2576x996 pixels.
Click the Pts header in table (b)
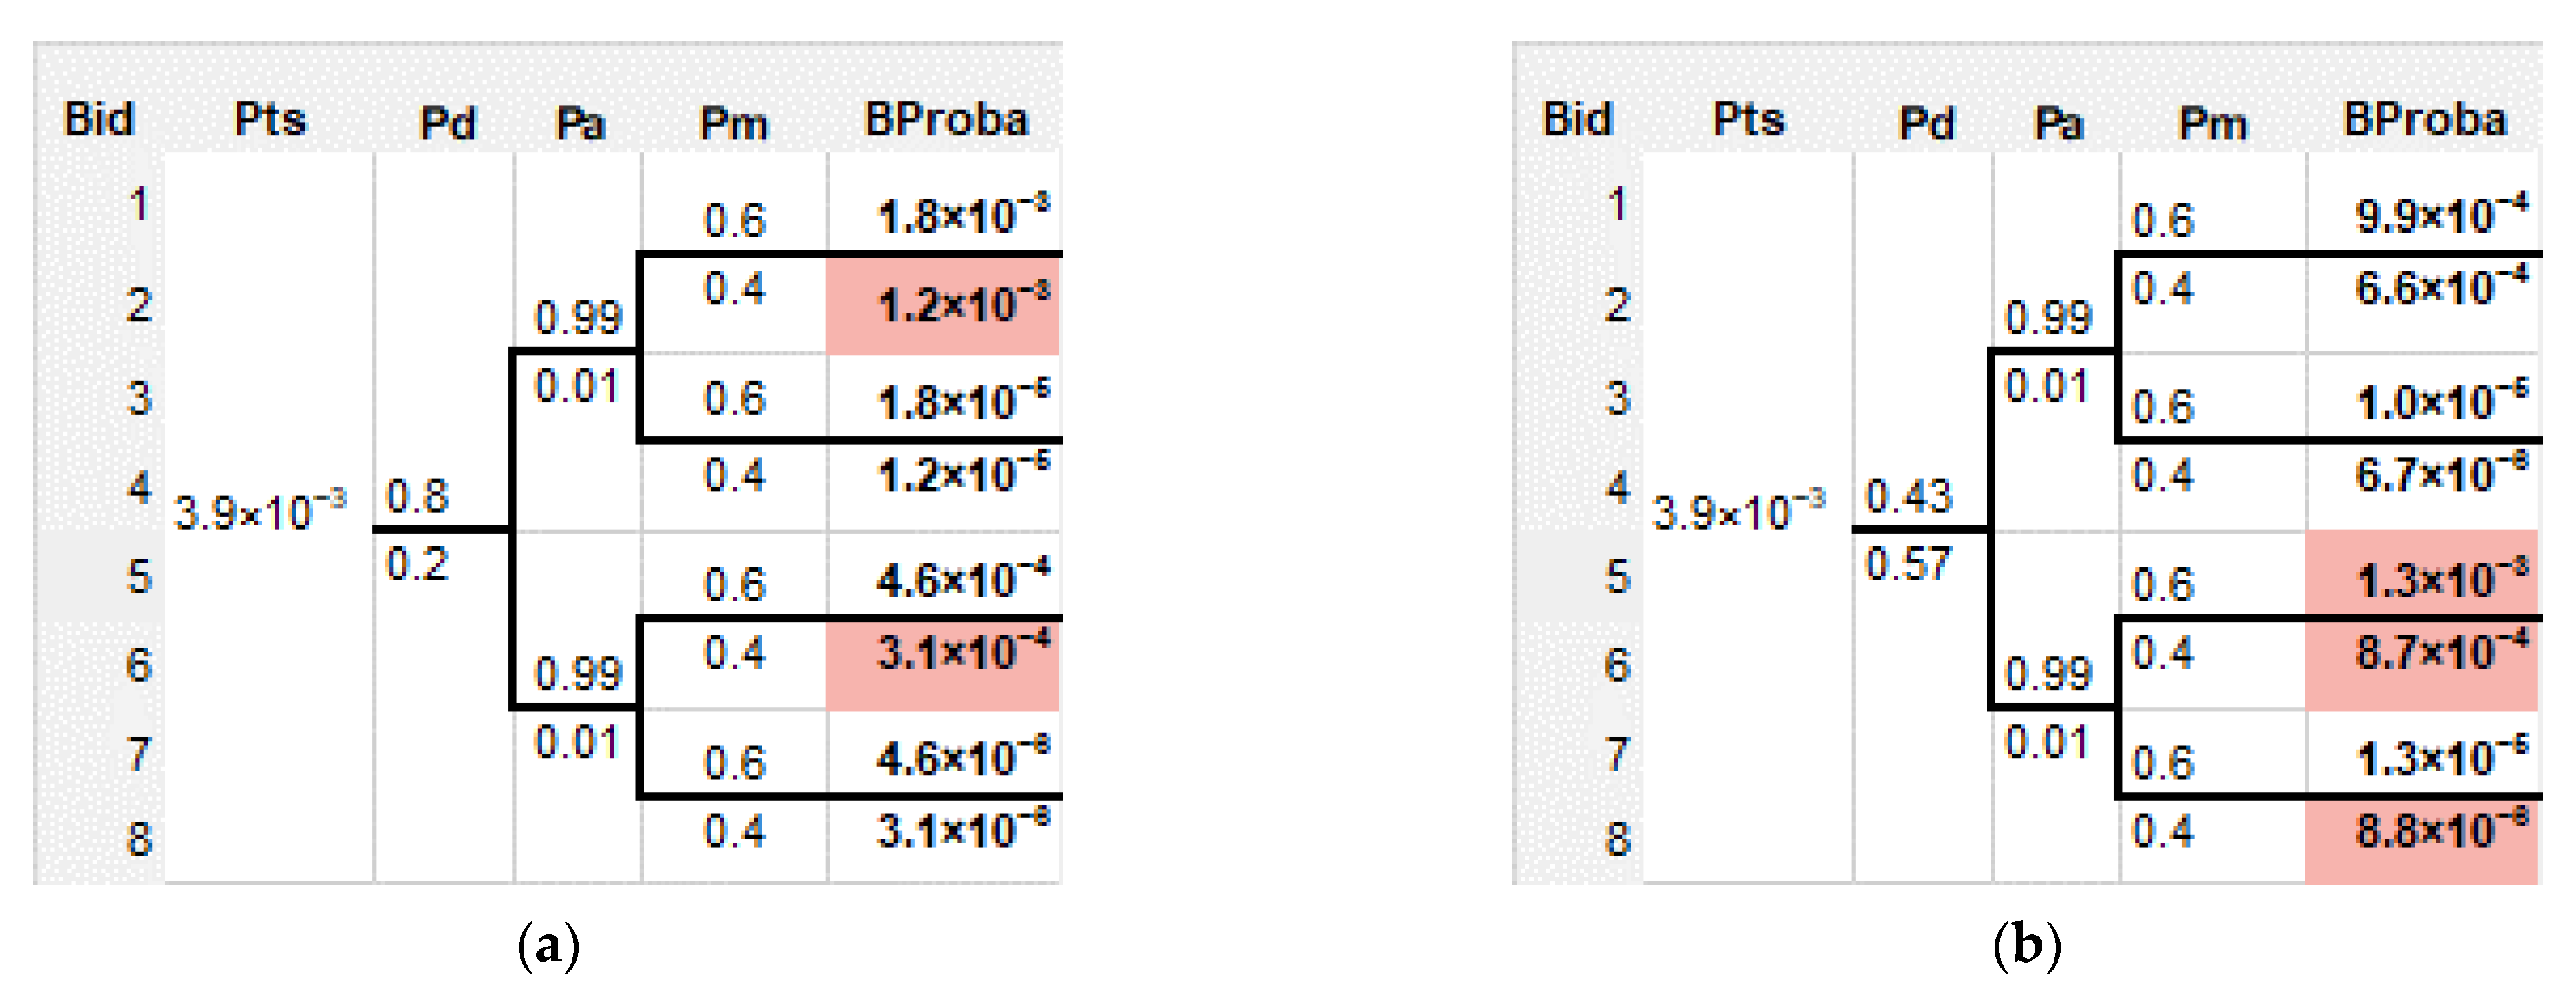click(x=1748, y=120)
